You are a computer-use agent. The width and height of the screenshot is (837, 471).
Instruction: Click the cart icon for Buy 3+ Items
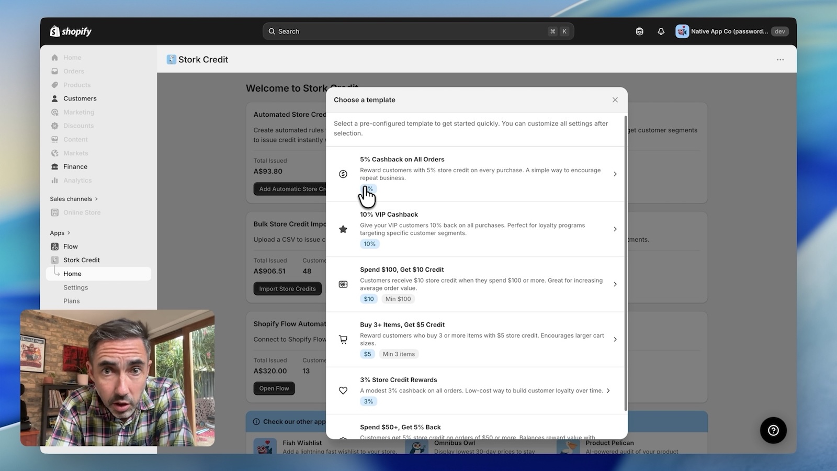pos(343,339)
